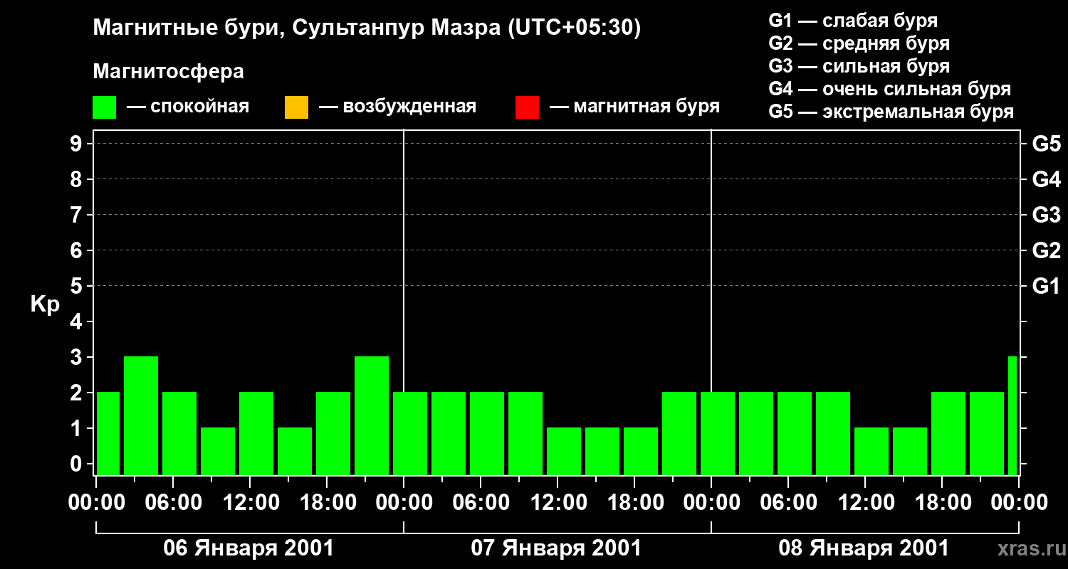Click the G5 right axis label
This screenshot has height=569, width=1068.
[x=1046, y=144]
